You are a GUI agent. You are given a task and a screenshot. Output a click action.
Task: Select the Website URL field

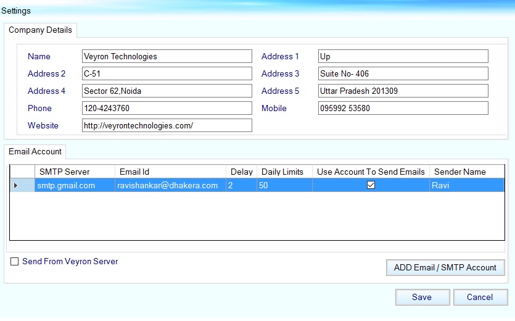click(x=167, y=125)
